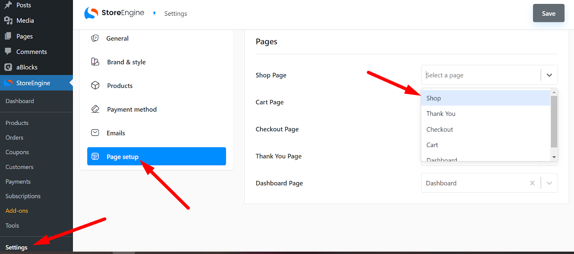Open the Orders submenu link
The width and height of the screenshot is (574, 254).
tap(14, 138)
